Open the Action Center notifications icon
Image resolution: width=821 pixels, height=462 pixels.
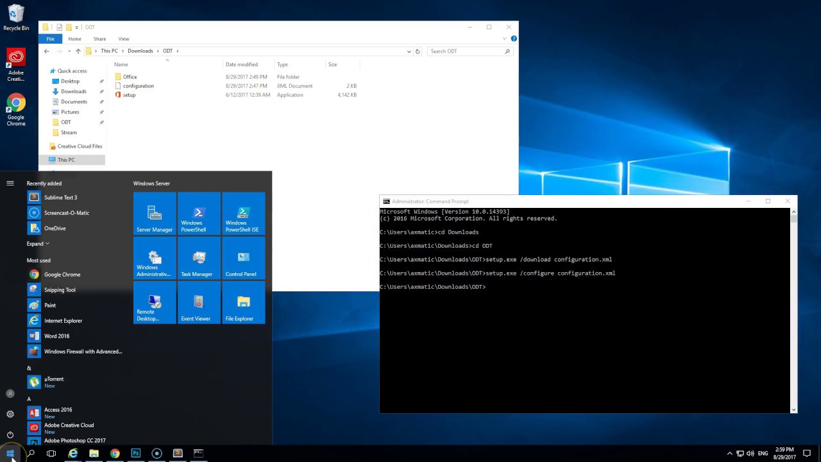pos(807,453)
